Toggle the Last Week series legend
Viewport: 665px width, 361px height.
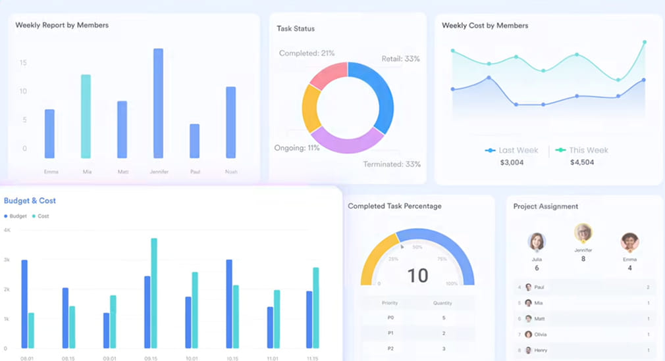pyautogui.click(x=512, y=151)
